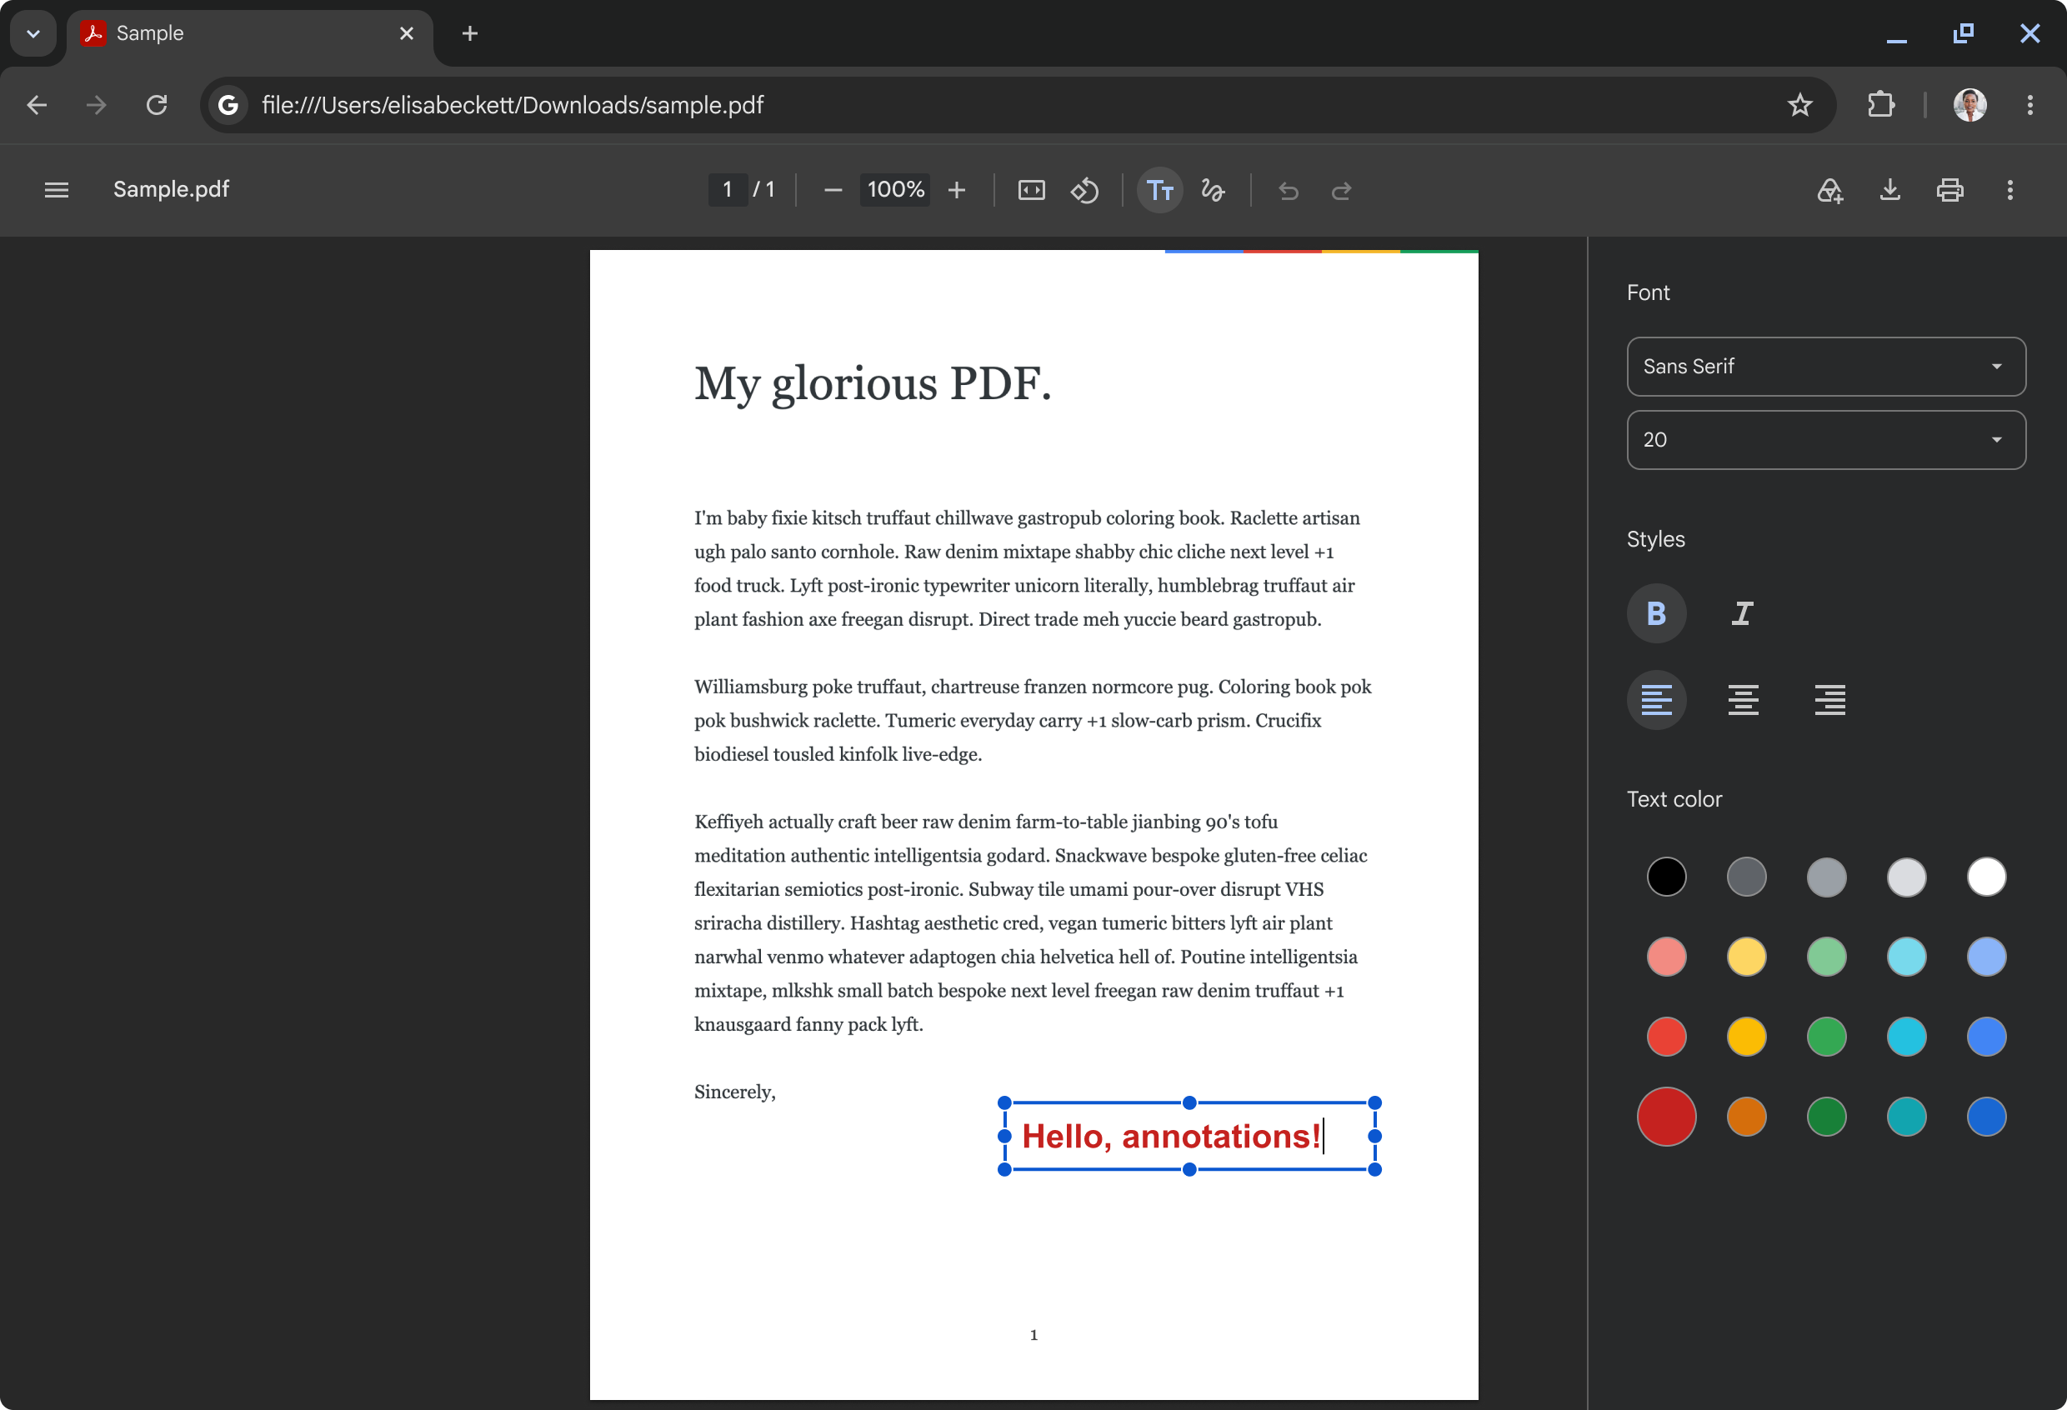Click the Sample.pdf document title

tap(171, 189)
